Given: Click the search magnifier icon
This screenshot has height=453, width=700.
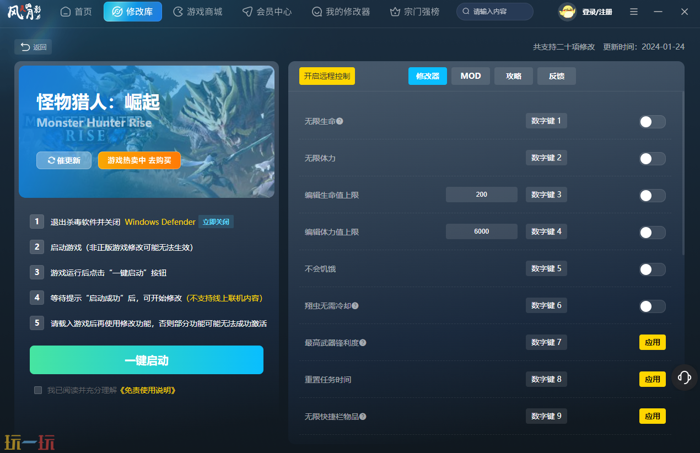Looking at the screenshot, I should [x=466, y=12].
